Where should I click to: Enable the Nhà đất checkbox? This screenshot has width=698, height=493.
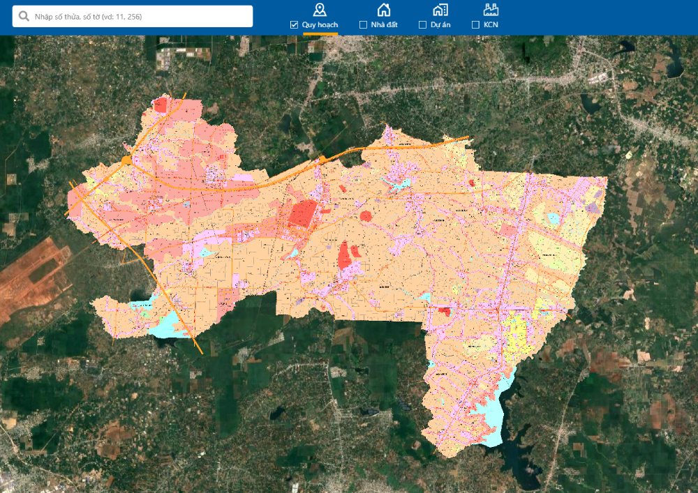(363, 25)
